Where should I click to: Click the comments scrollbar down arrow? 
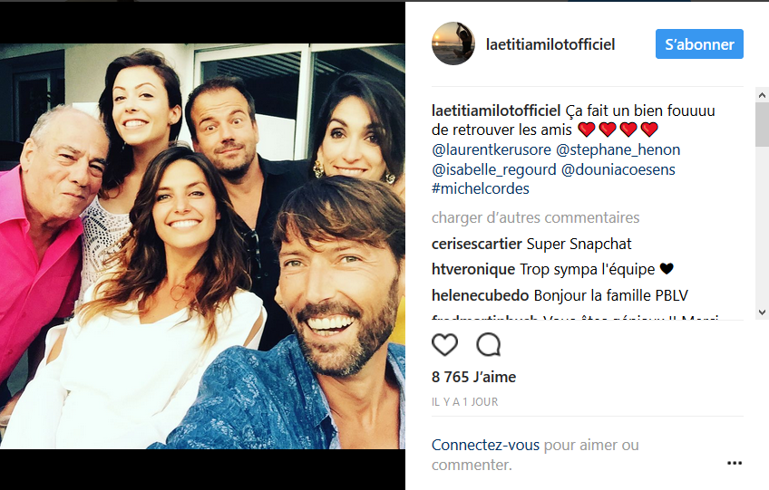tap(762, 312)
